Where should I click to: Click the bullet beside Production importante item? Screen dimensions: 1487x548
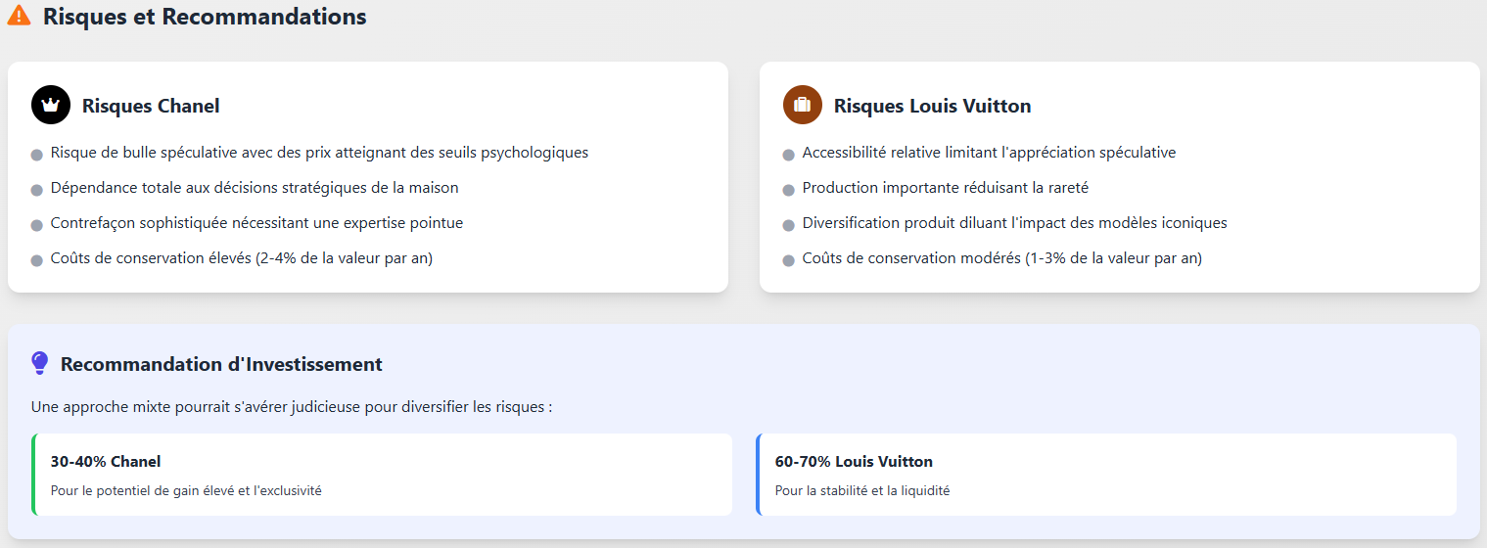(789, 190)
